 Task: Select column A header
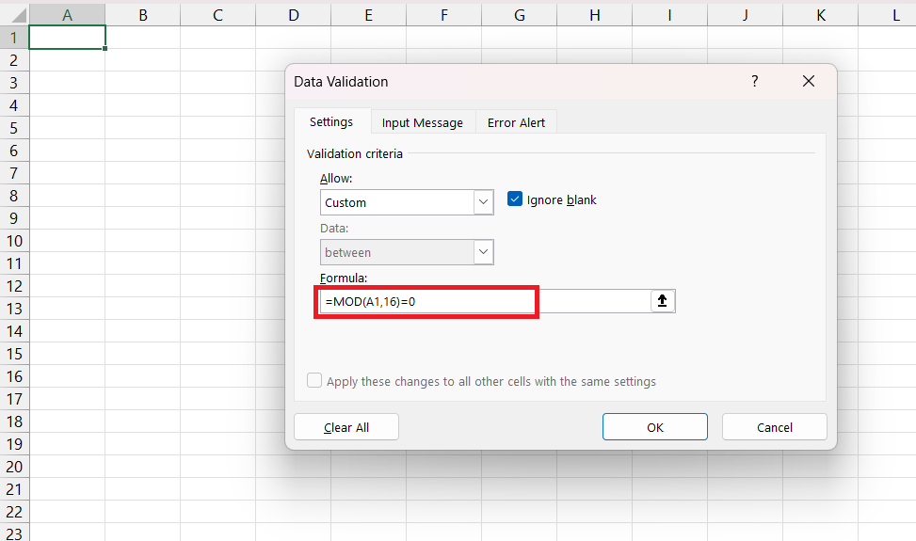coord(67,15)
